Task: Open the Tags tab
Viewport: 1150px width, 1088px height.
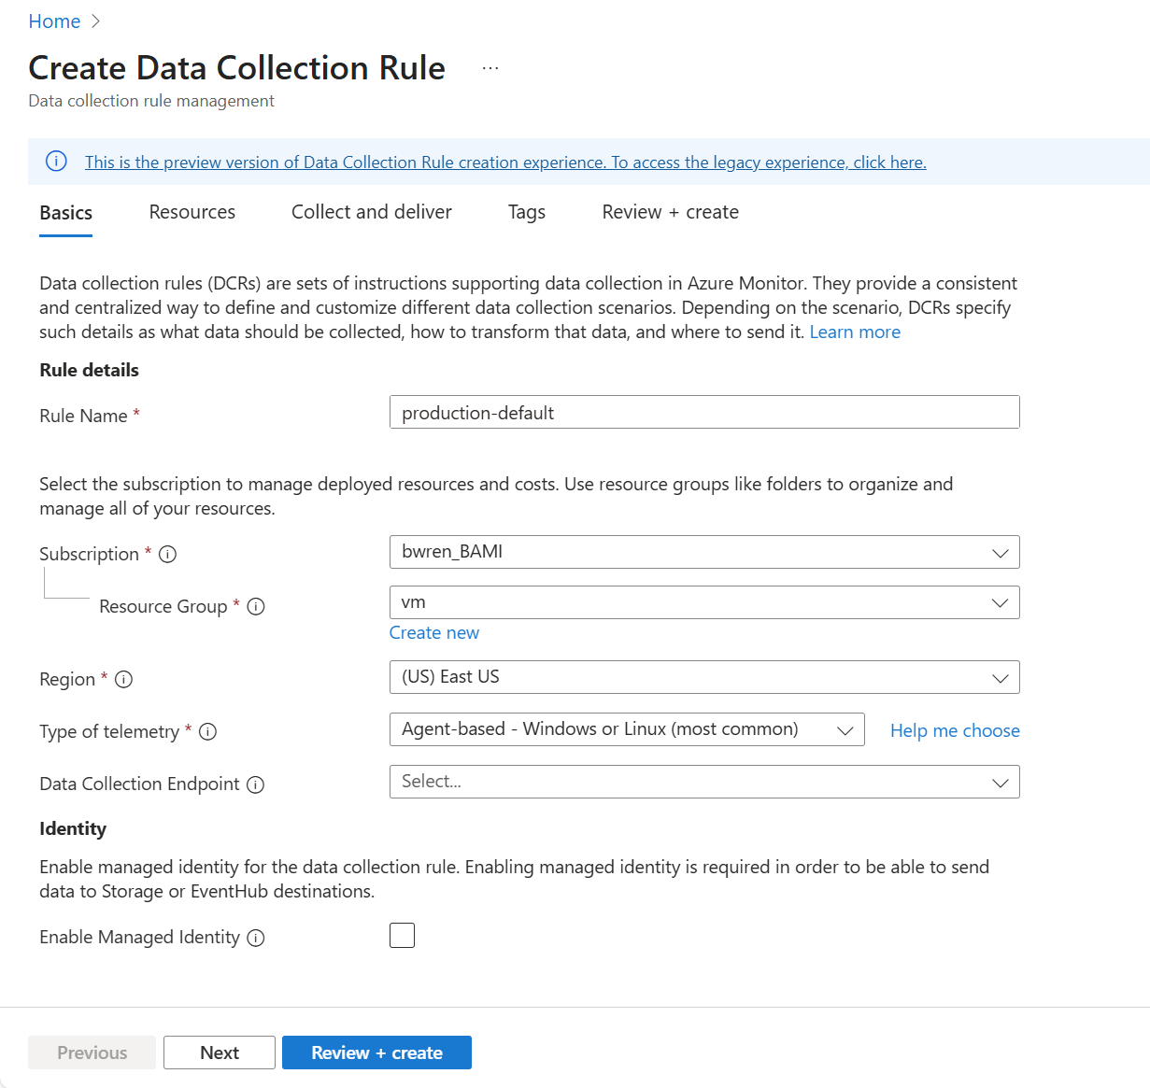Action: click(x=527, y=212)
